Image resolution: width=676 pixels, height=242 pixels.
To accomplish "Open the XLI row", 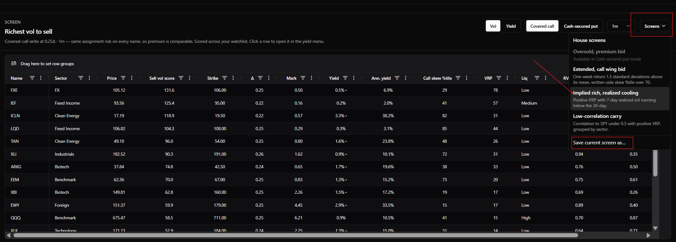I will pos(329,154).
